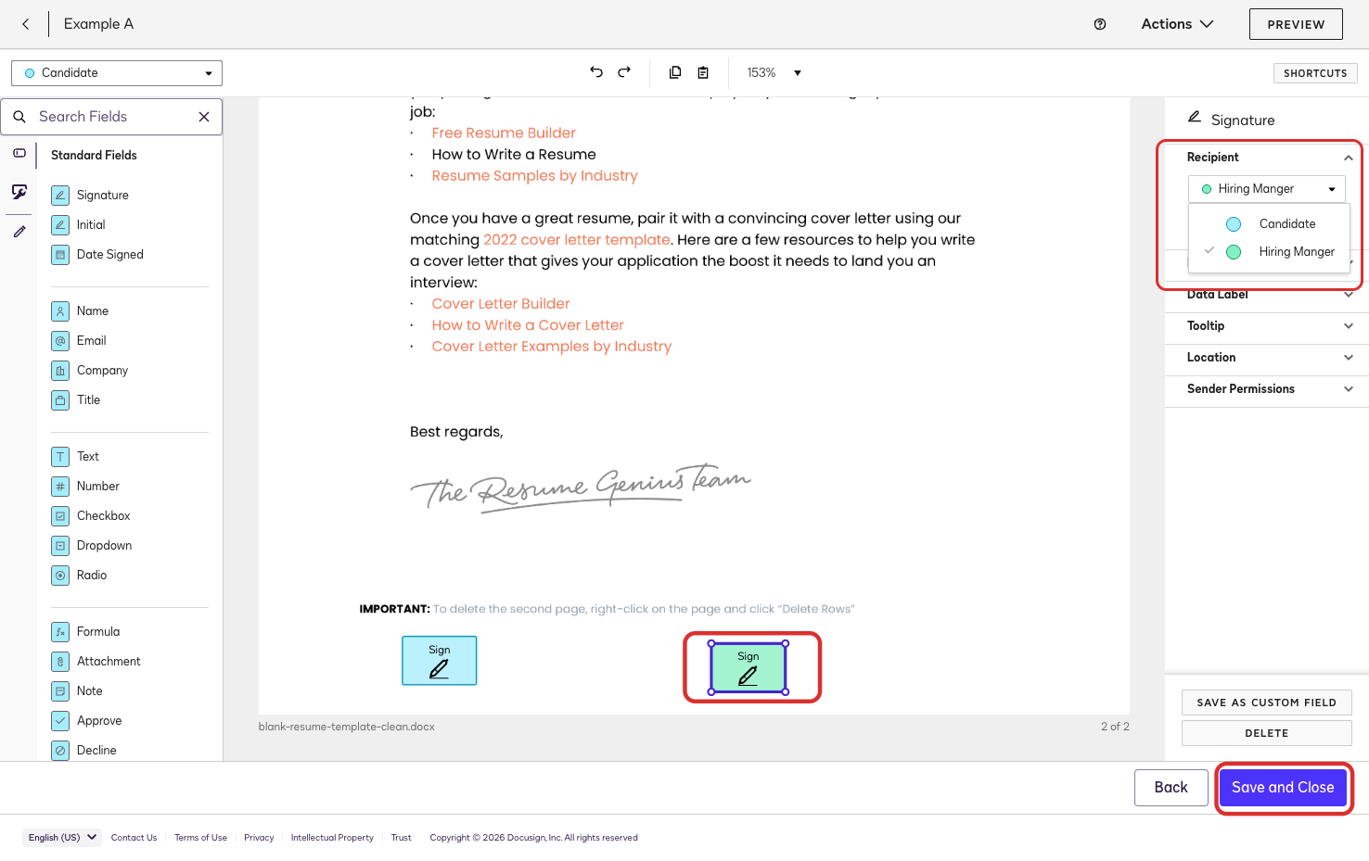Open the SHORTCUTS button
Screen dimensions: 1369x861
click(x=1315, y=73)
